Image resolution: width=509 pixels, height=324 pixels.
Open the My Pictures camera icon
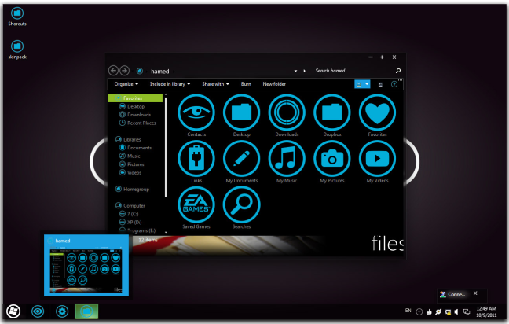click(331, 159)
